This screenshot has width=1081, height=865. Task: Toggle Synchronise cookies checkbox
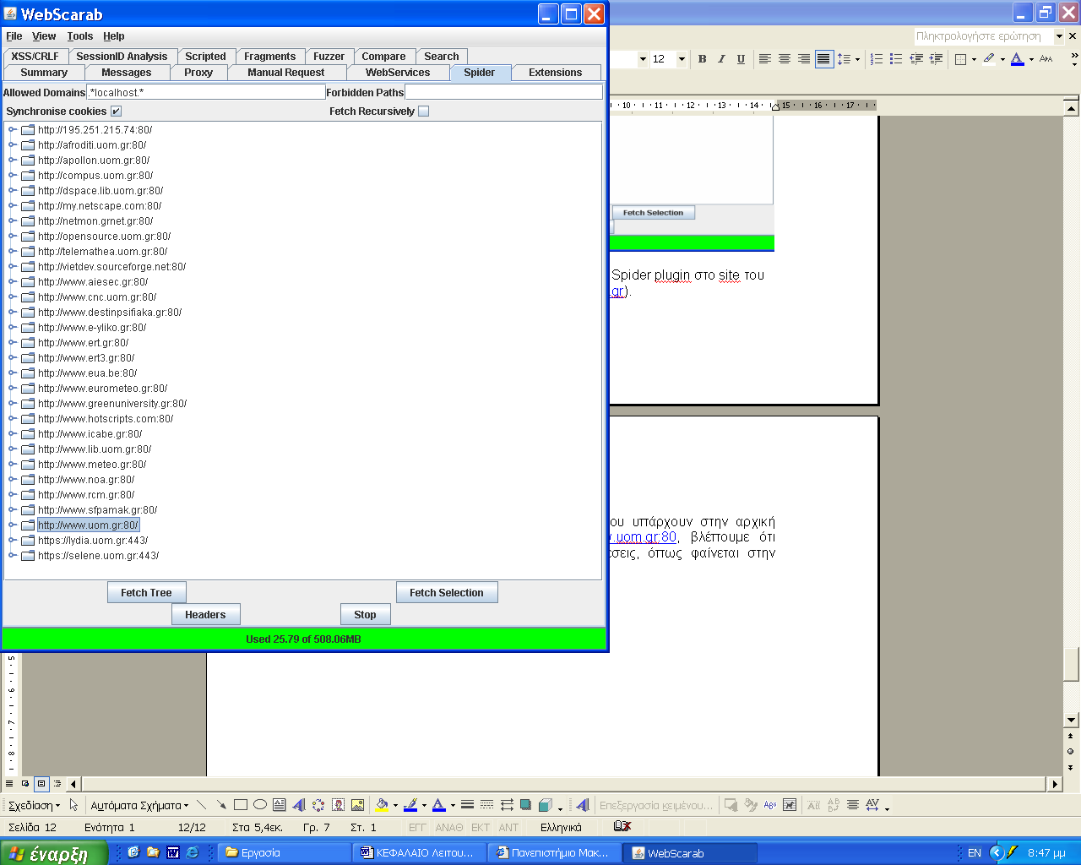[117, 112]
